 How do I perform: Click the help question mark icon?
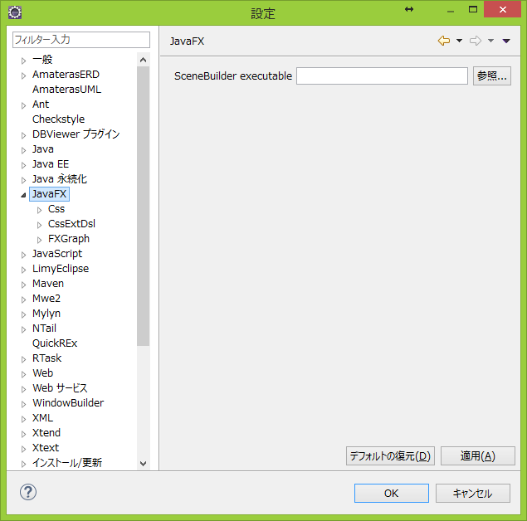28,492
